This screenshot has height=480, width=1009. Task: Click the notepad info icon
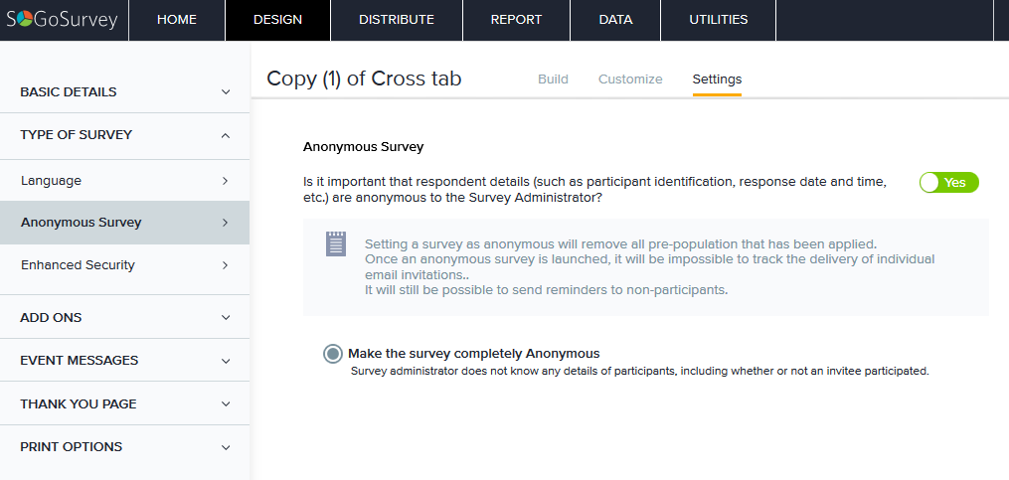click(336, 243)
